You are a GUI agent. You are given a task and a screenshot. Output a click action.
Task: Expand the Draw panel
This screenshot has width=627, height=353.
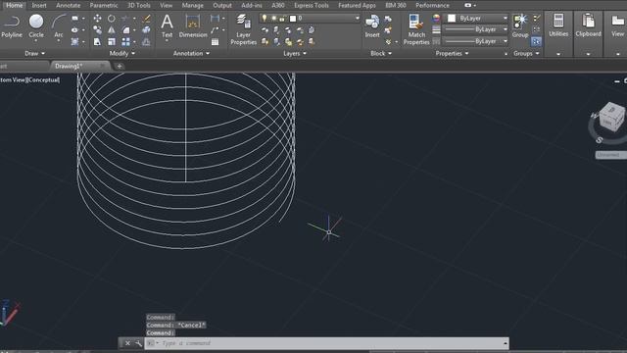click(x=34, y=53)
